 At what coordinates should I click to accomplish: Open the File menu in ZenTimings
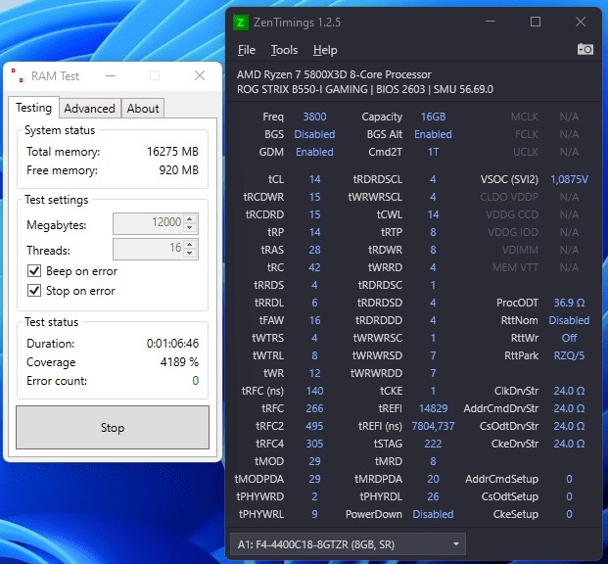tap(246, 50)
